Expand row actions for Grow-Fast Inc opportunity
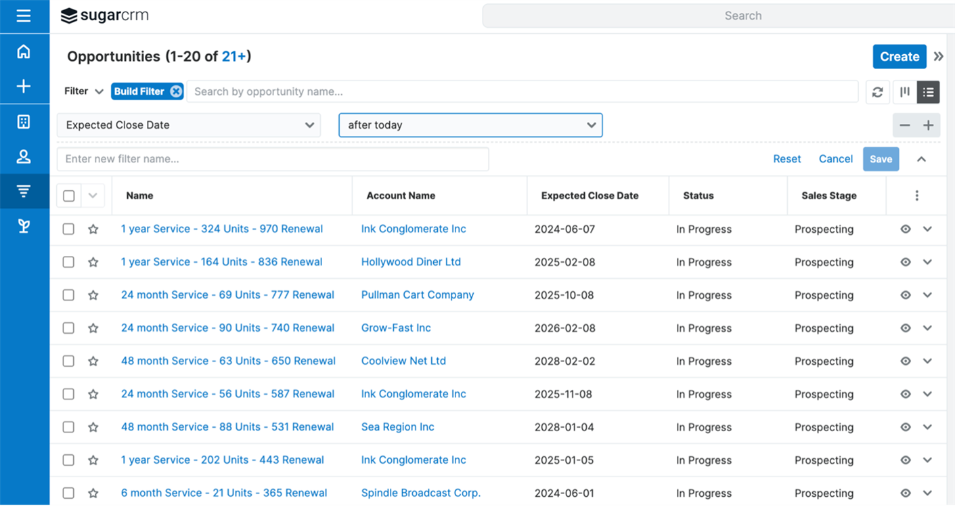Screen dimensions: 955x507 927,328
